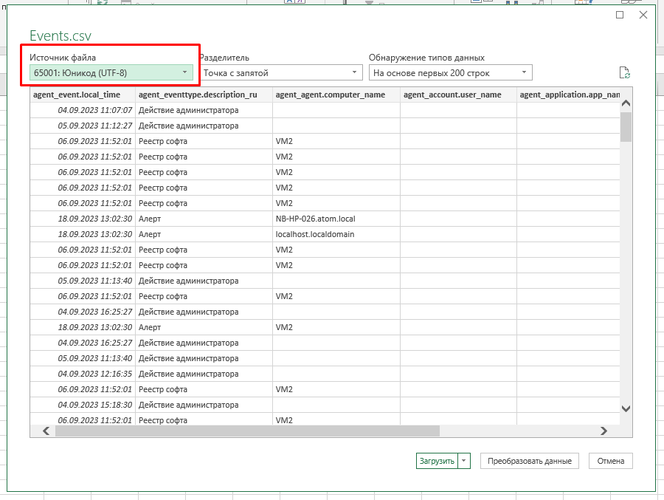Open the Разделитель delimiter dropdown
The image size is (664, 500).
tap(353, 72)
